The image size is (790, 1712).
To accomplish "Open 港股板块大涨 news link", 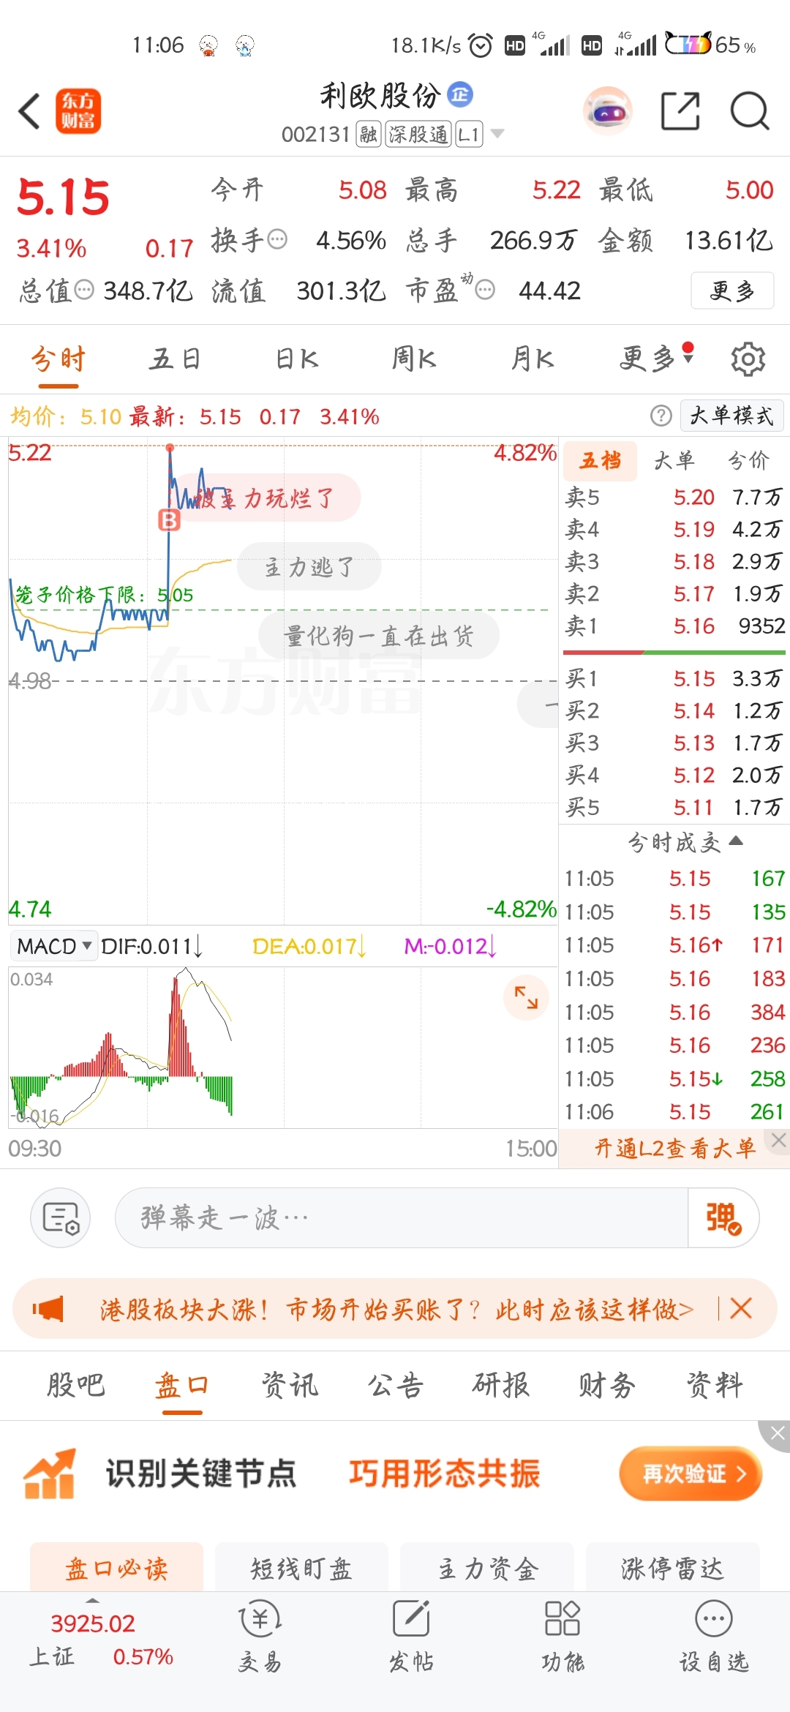I will click(396, 1309).
